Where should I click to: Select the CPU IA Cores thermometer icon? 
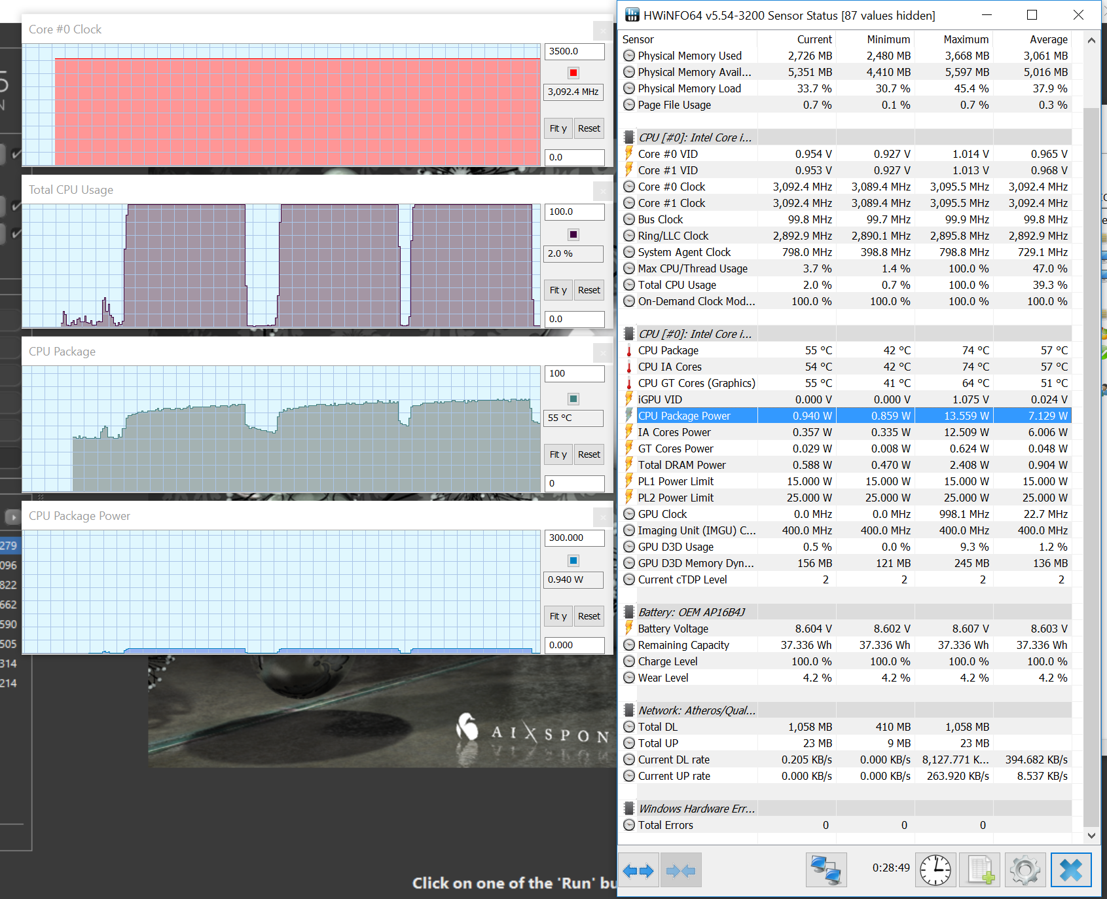coord(629,367)
